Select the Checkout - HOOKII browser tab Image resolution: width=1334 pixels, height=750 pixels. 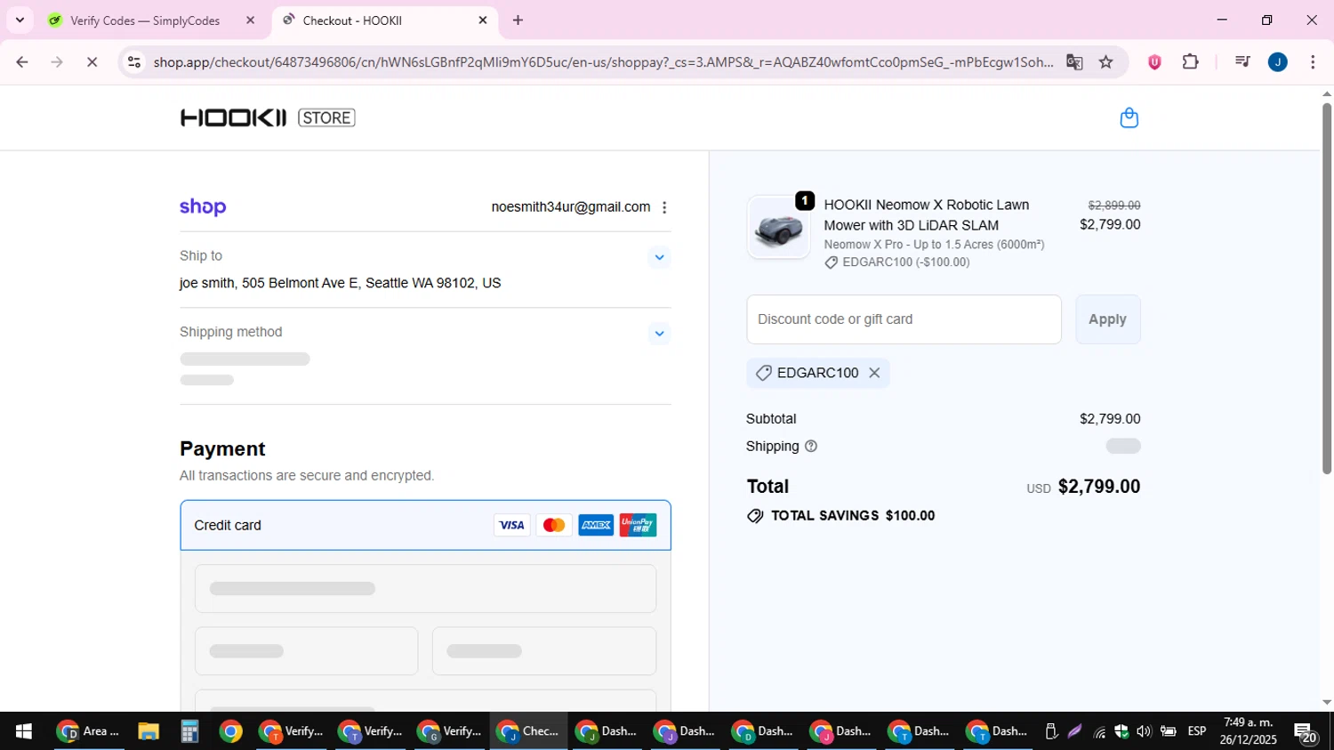tap(352, 20)
